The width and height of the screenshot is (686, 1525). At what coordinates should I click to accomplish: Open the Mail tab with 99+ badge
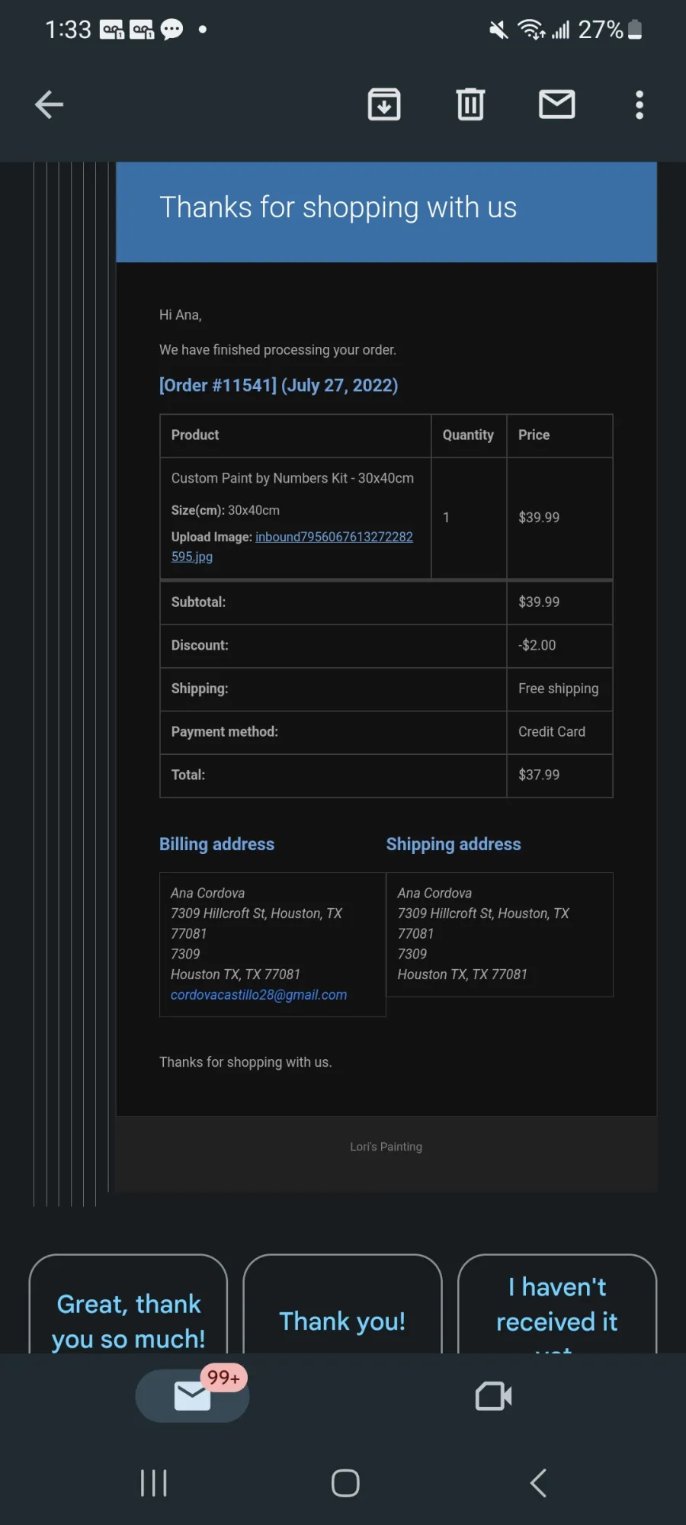[x=192, y=1395]
